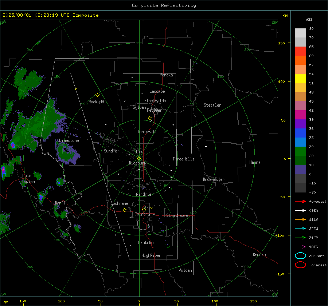Click the -150 tick on bottom km axis

click(x=22, y=301)
